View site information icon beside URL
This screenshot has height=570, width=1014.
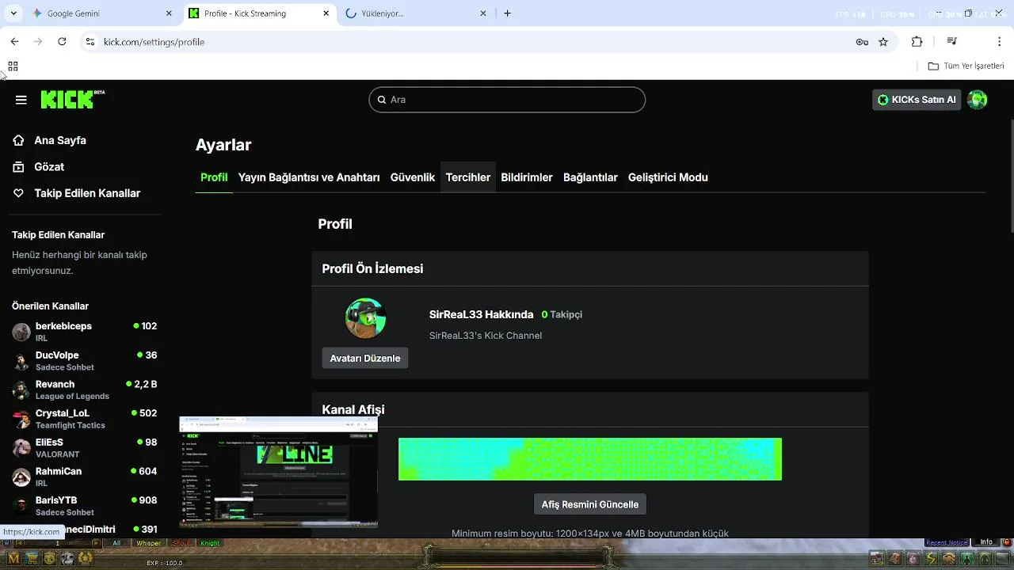pyautogui.click(x=90, y=41)
